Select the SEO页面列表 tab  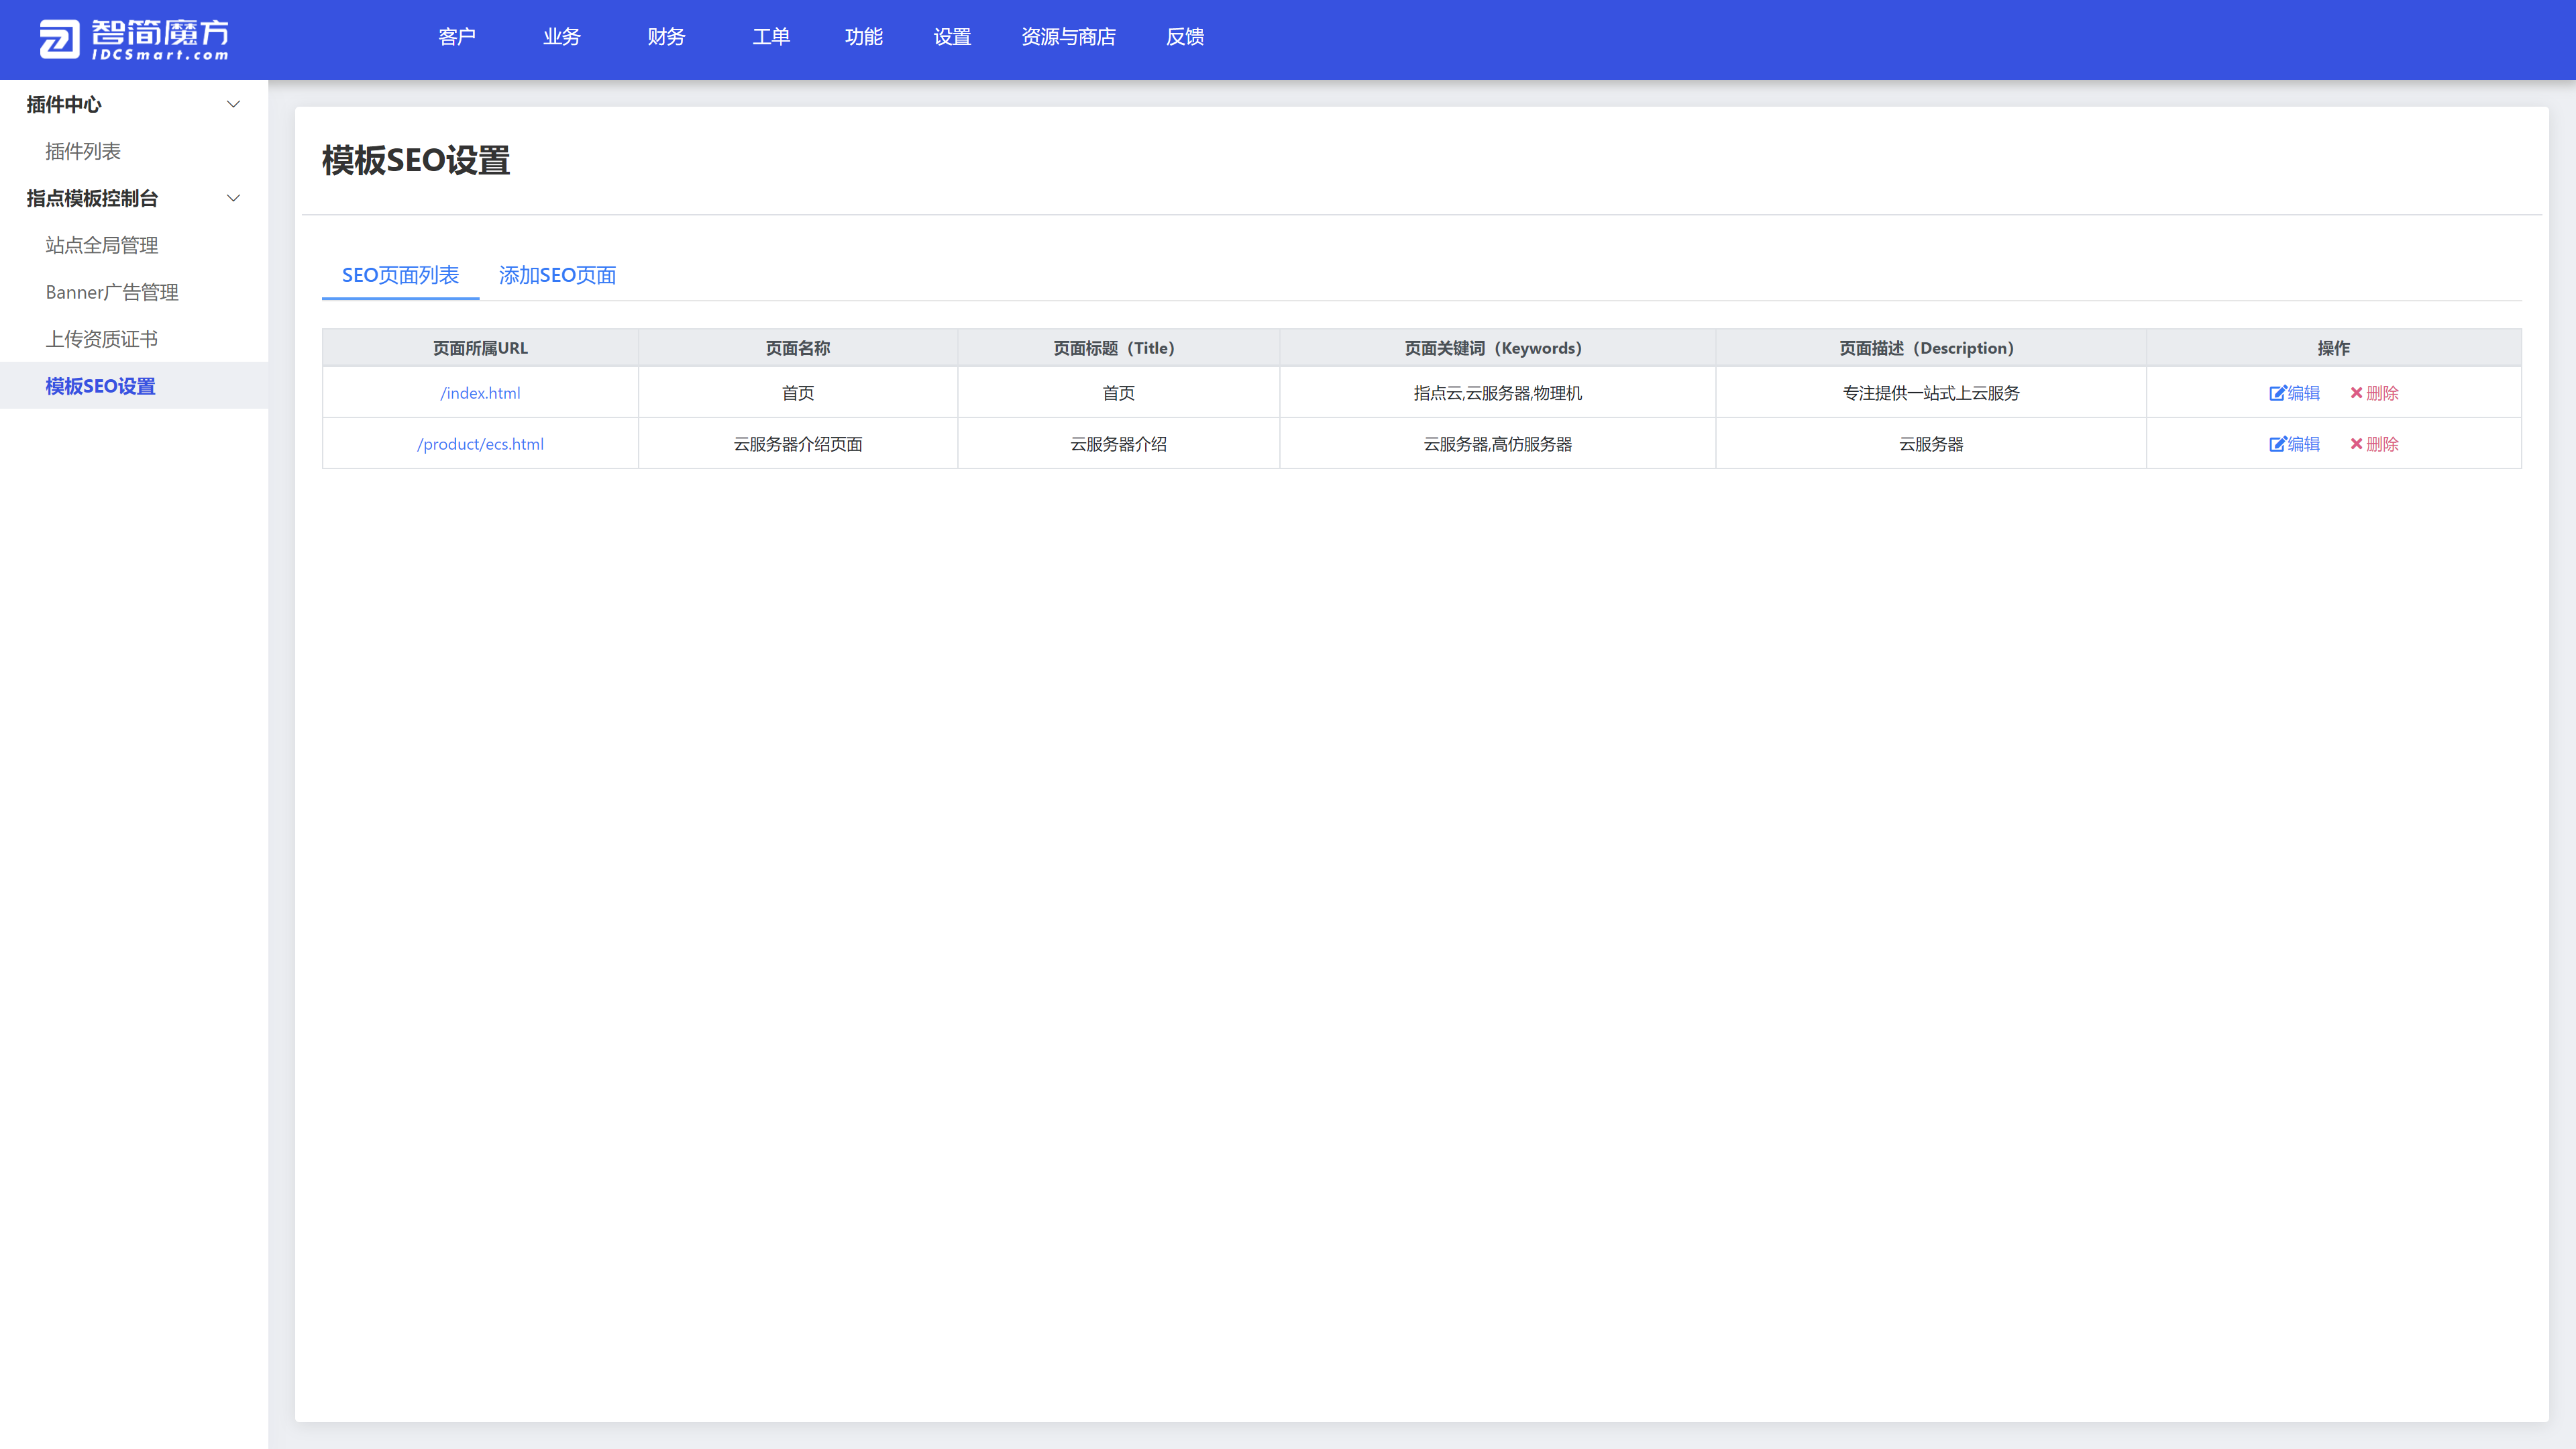click(x=400, y=275)
